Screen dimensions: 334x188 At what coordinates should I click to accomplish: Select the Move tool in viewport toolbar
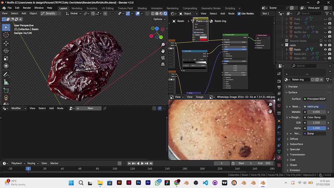[6, 43]
